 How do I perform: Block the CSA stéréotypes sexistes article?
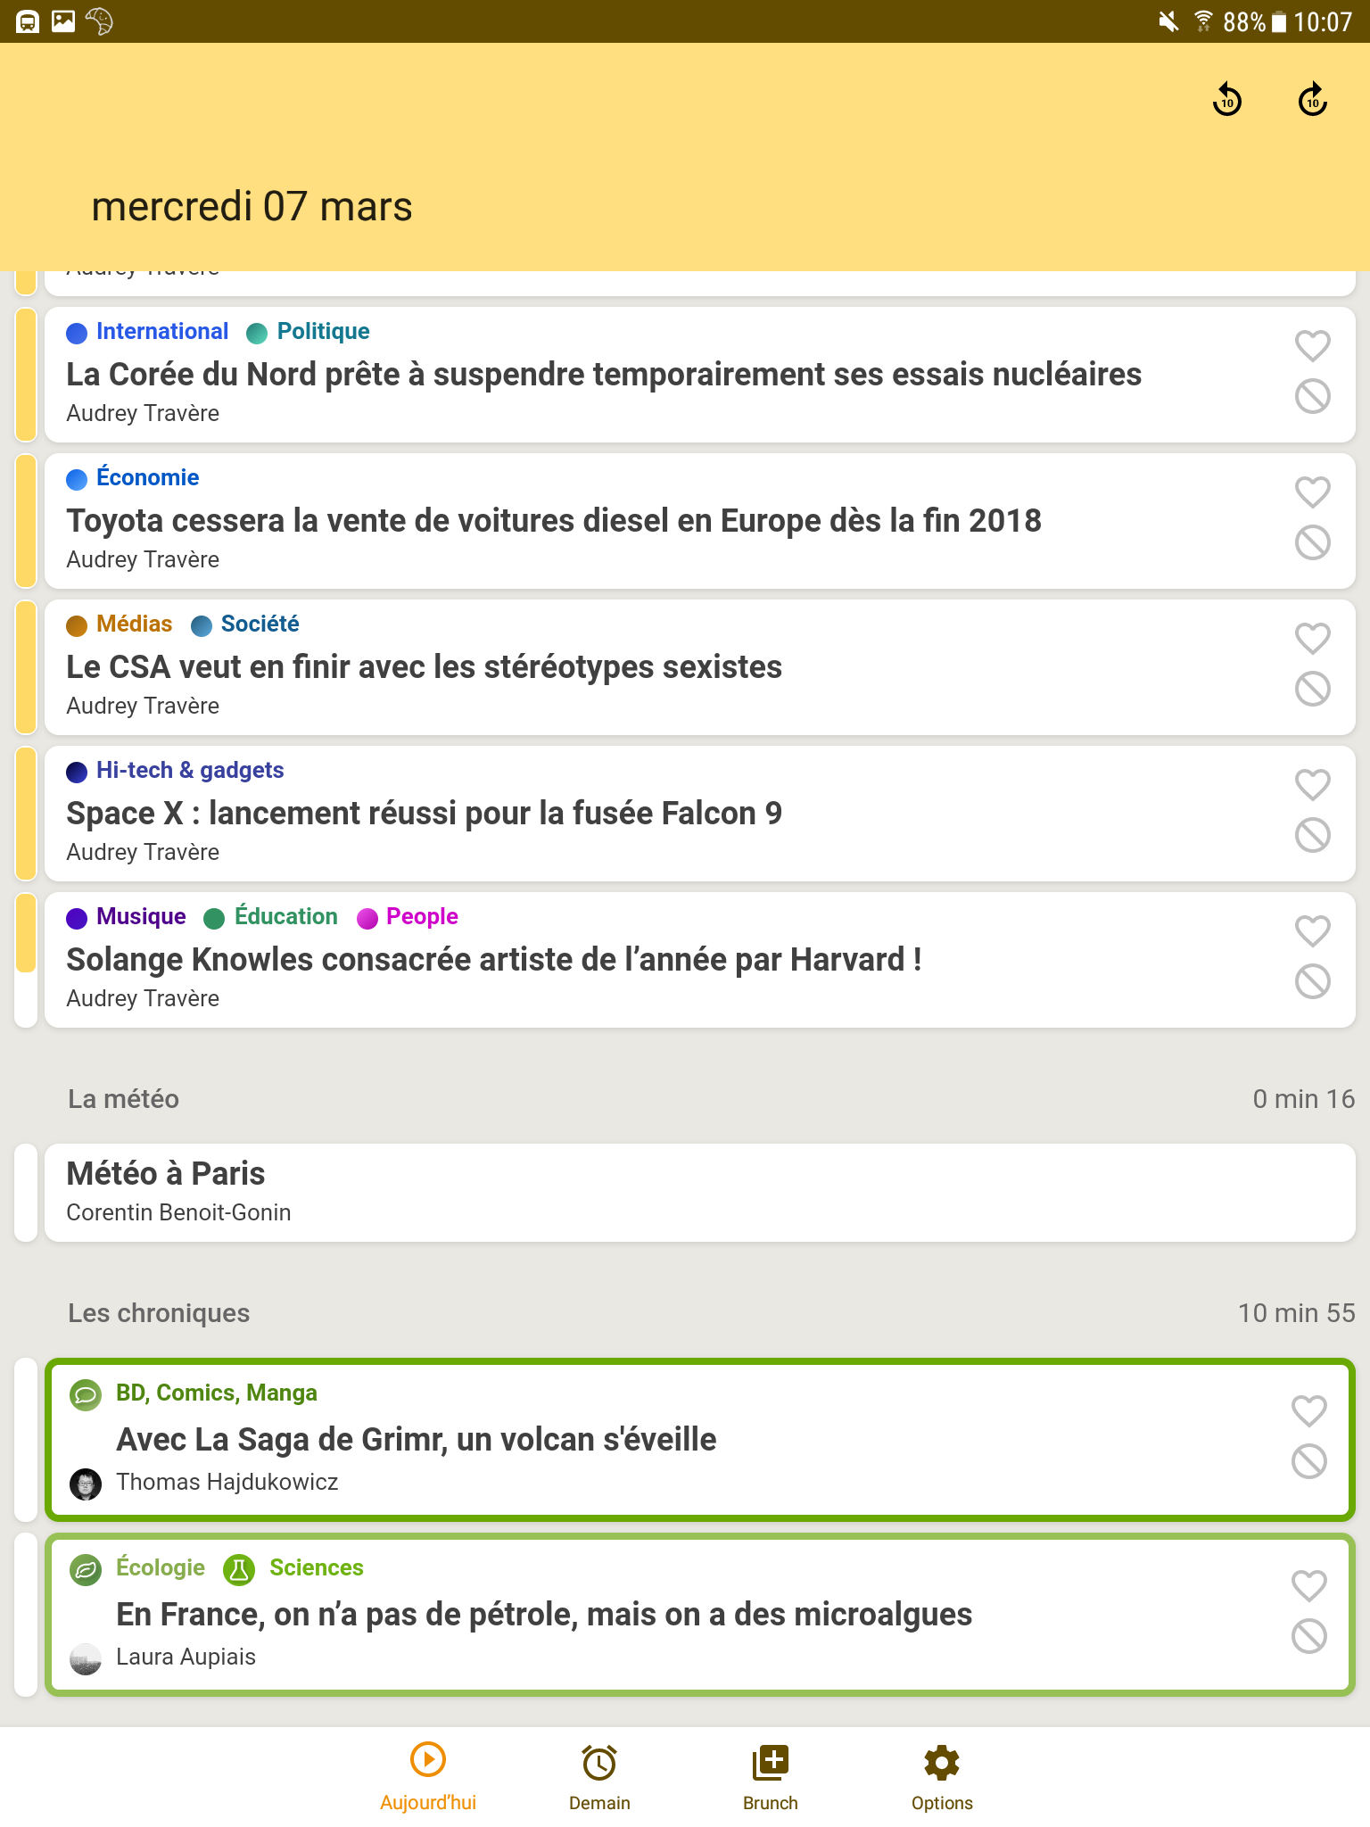coord(1312,689)
